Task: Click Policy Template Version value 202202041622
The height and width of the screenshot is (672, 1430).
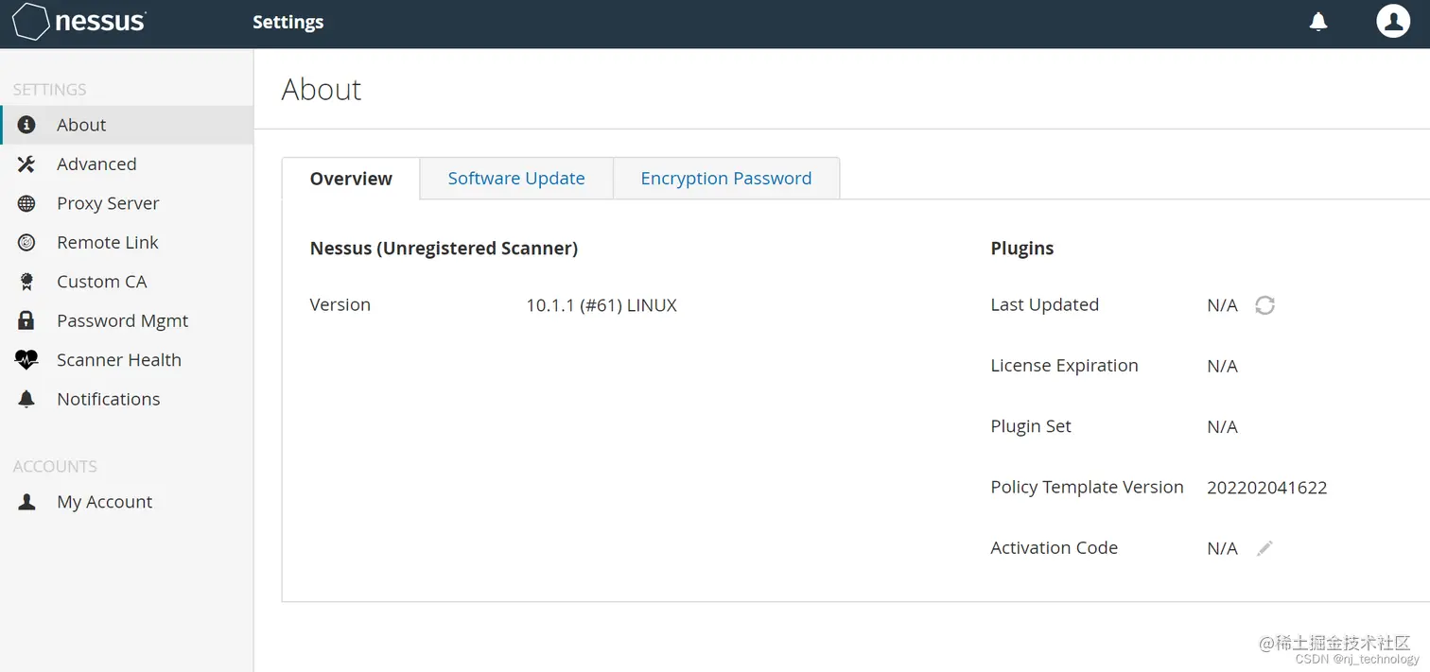Action: 1267,488
